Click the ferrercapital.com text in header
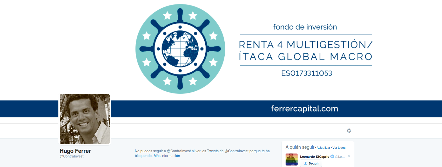The image size is (442, 167). 304,109
